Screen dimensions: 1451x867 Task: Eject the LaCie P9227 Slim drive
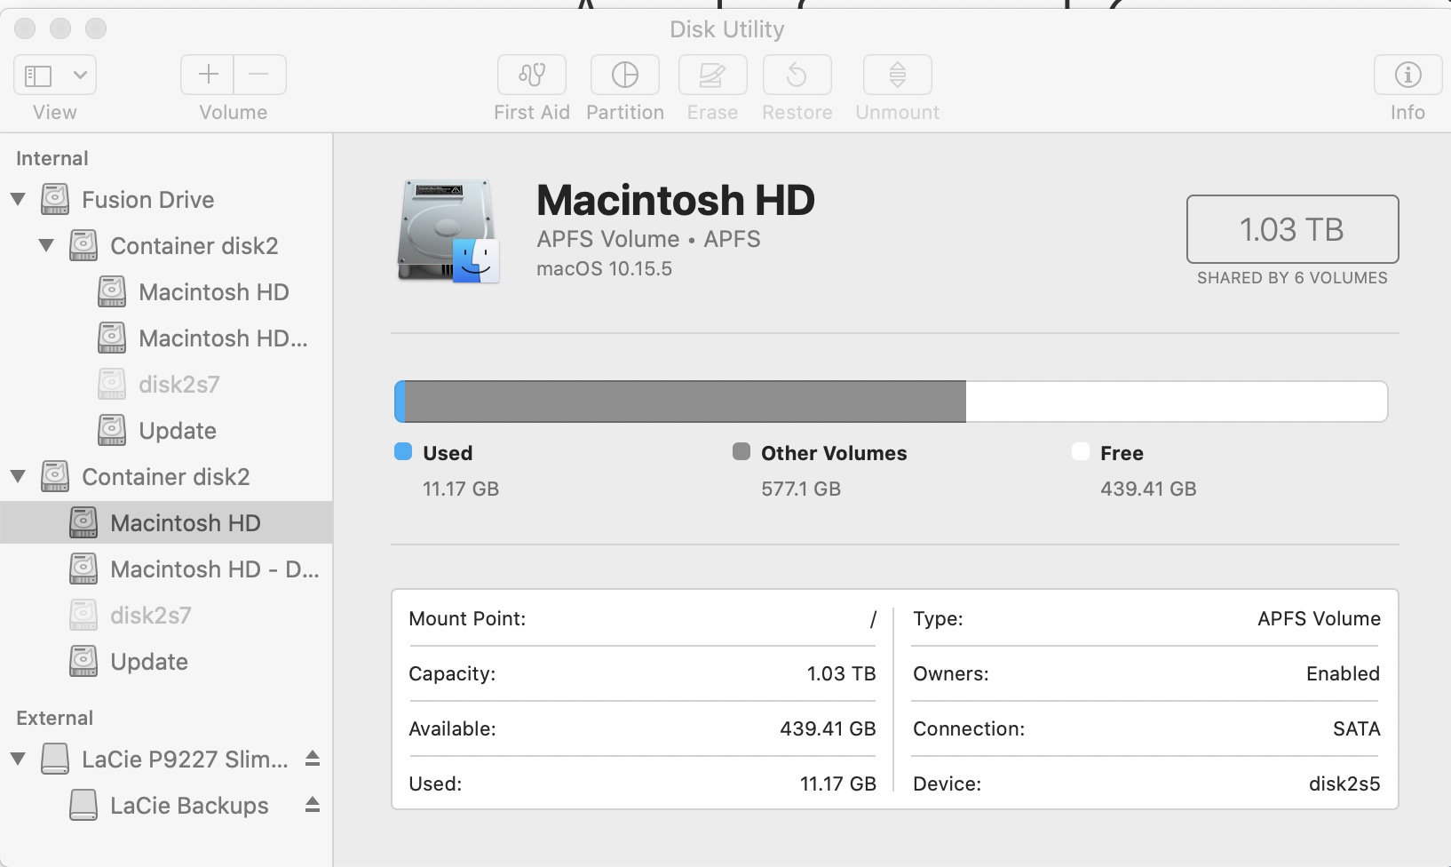[313, 759]
